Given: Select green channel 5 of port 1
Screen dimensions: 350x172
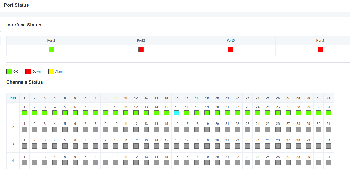Looking at the screenshot, I should tap(65, 113).
